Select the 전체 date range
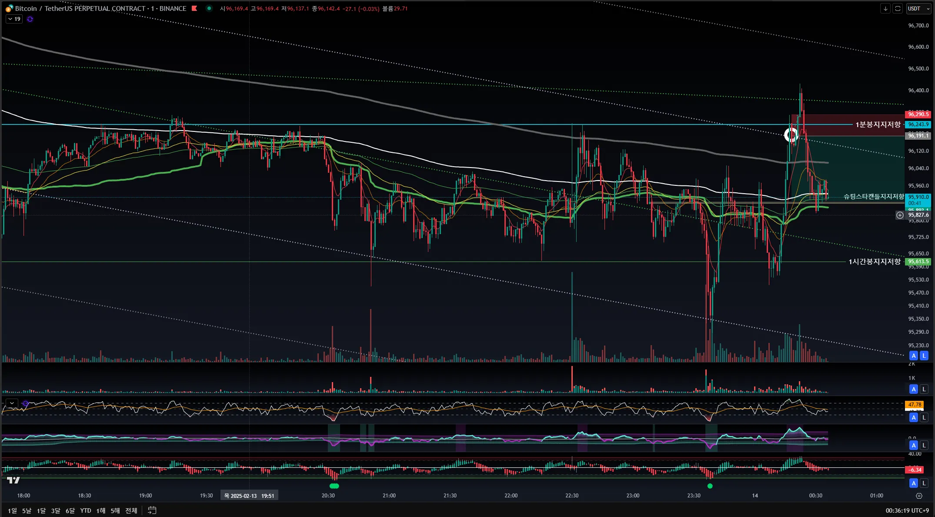 (x=131, y=510)
